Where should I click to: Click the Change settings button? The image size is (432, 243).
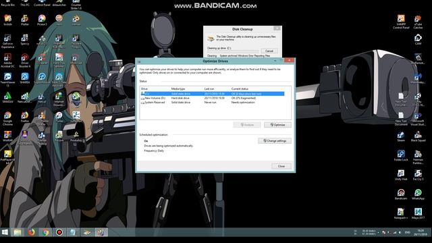(x=275, y=141)
